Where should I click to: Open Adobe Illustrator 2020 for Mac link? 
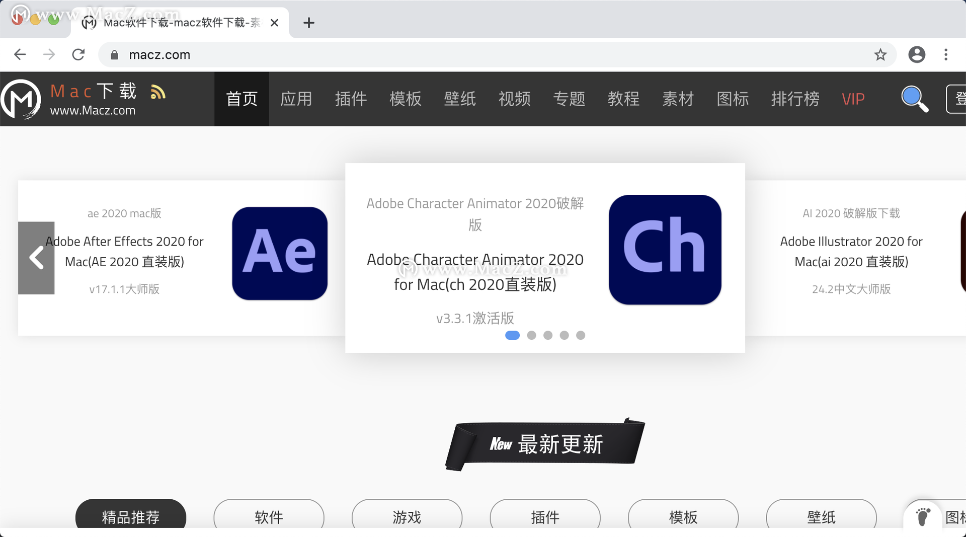(851, 252)
